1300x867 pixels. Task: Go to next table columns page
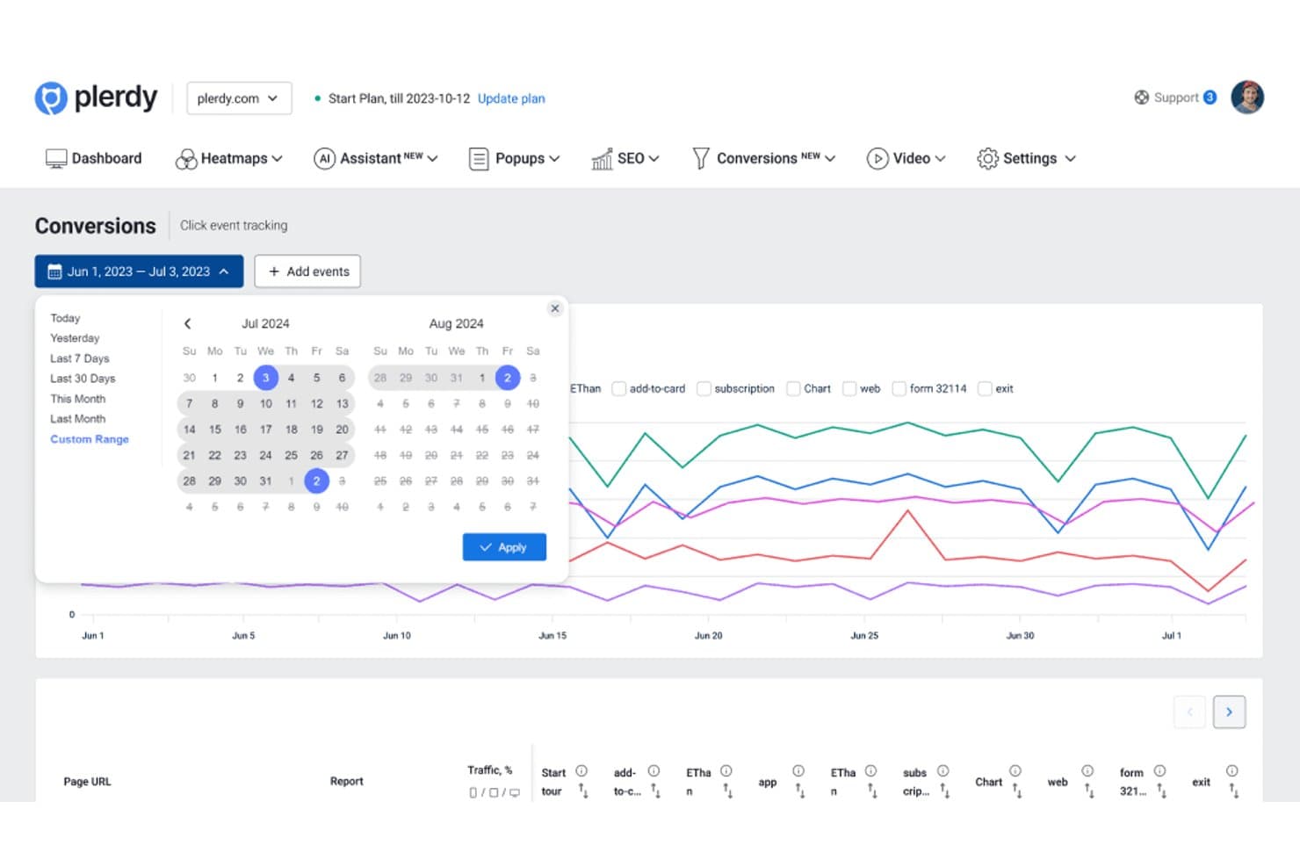1229,712
